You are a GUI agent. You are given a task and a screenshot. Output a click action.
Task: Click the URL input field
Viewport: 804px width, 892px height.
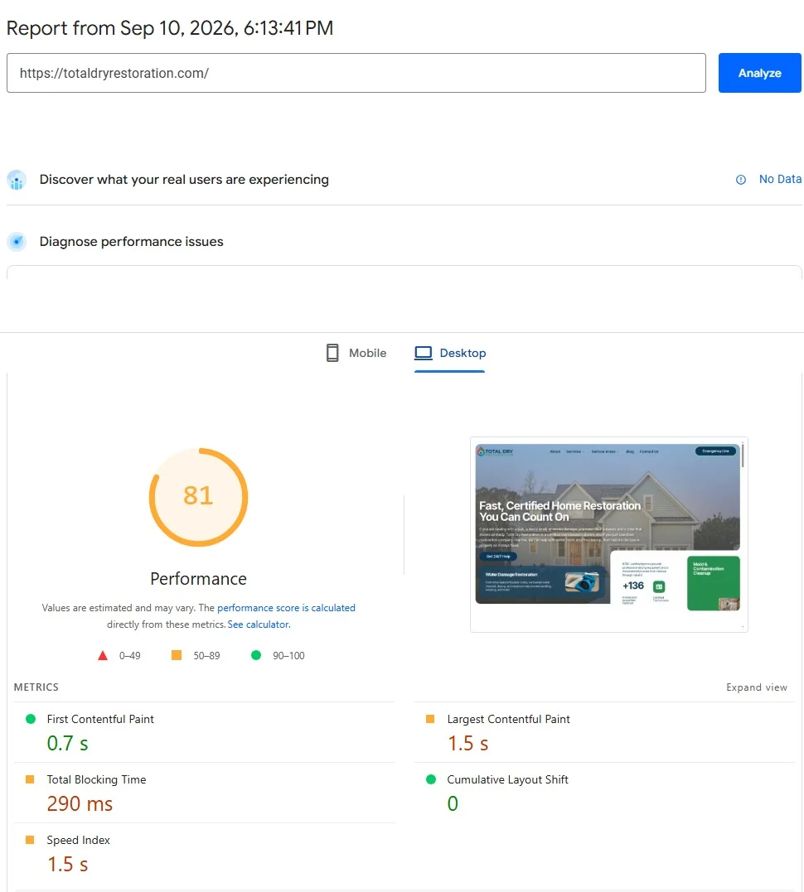click(x=356, y=73)
